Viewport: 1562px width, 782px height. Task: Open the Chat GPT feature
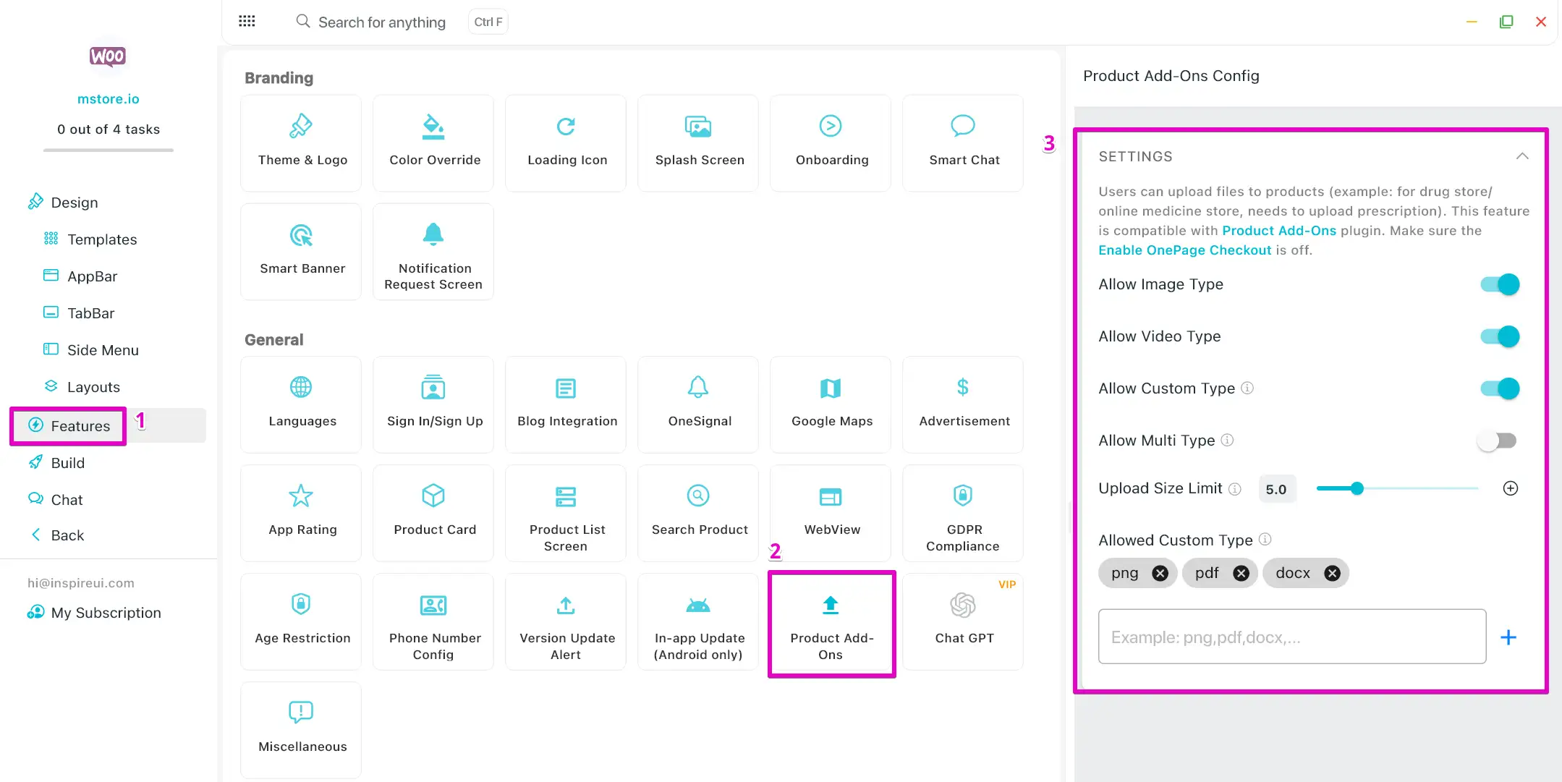[963, 621]
